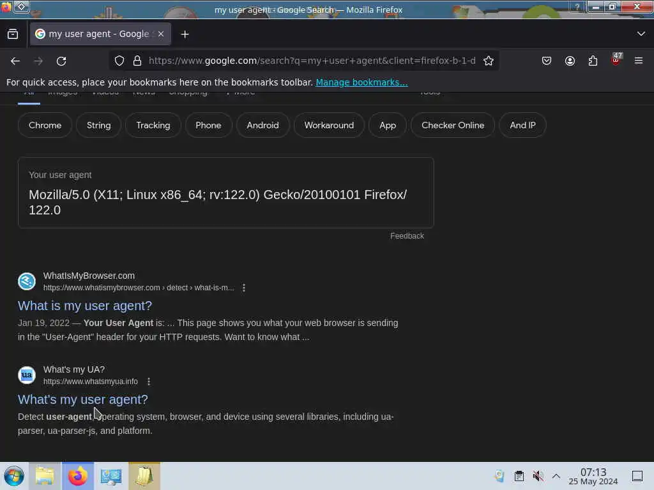Go back to the previous page

[15, 61]
